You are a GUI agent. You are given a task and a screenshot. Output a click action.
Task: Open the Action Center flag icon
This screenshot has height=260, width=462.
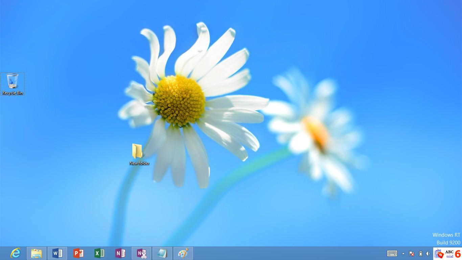coord(412,254)
